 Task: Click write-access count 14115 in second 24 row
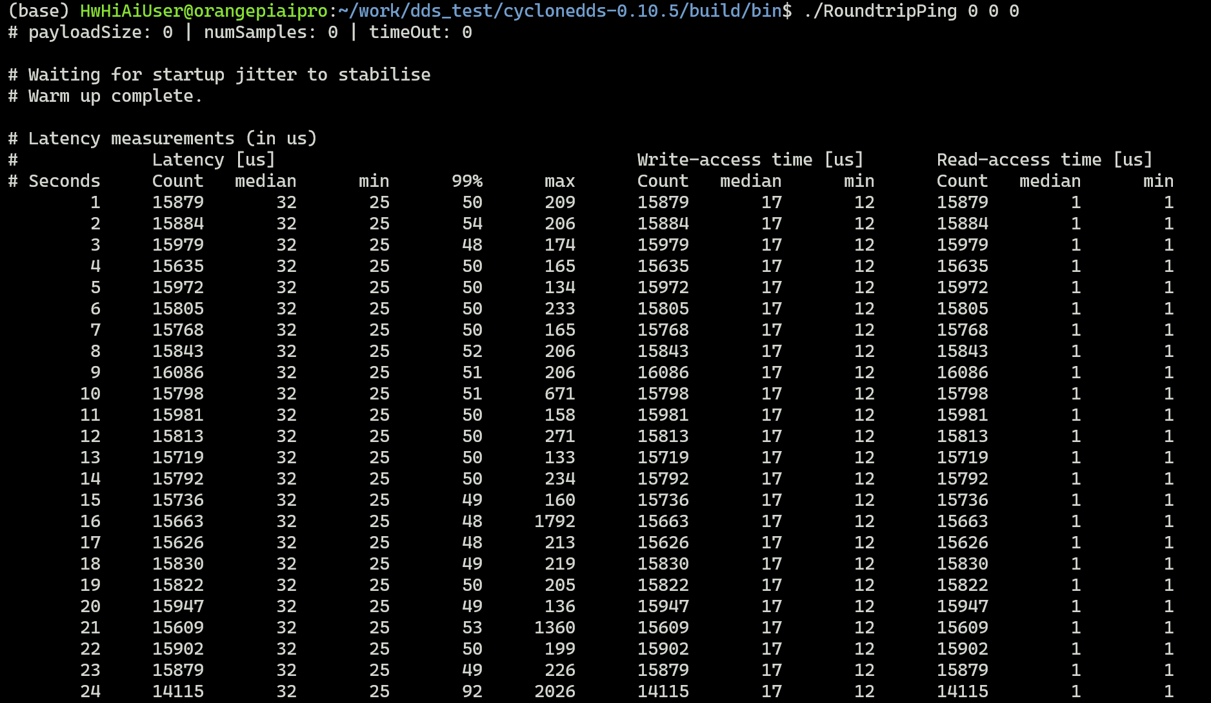[x=663, y=691]
